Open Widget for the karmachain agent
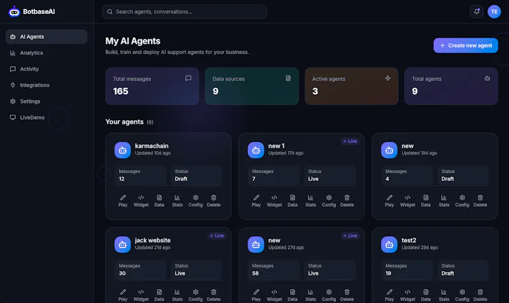Viewport: 509px width, 303px height. [141, 201]
